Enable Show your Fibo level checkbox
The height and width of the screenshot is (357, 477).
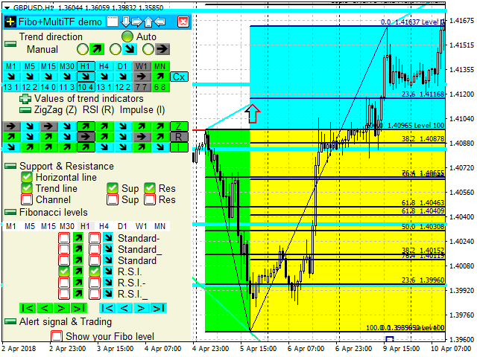(57, 336)
